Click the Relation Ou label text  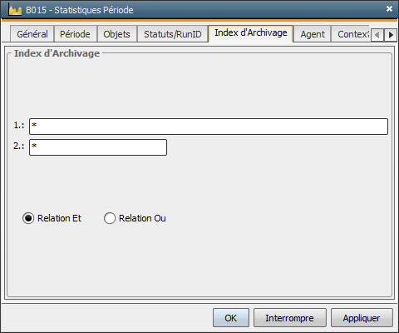[142, 218]
